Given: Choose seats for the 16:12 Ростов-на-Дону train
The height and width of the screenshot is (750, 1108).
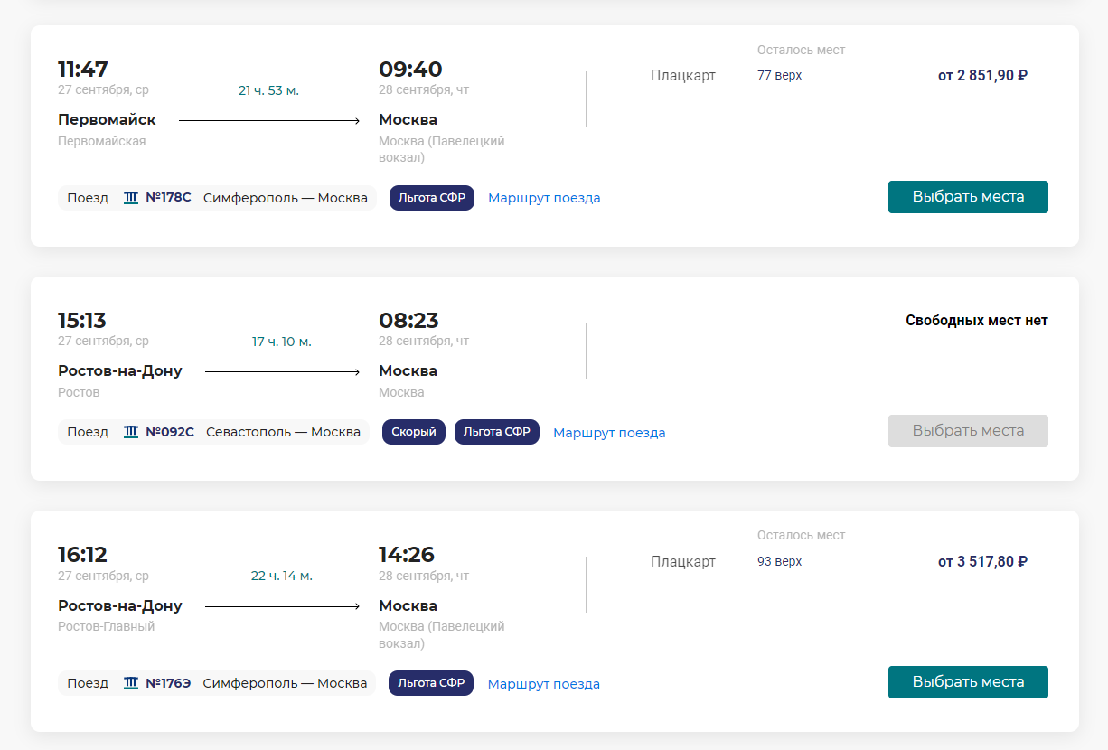Looking at the screenshot, I should [x=968, y=682].
